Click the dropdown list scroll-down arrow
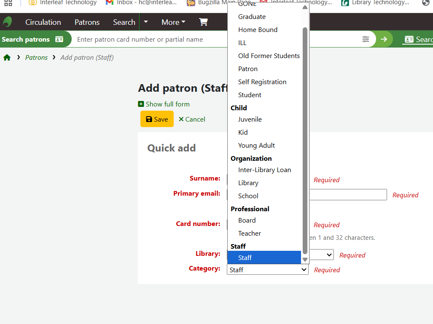 pyautogui.click(x=305, y=260)
